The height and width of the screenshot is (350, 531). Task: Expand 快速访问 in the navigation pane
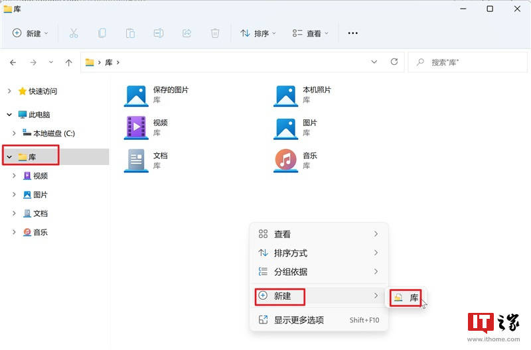[9, 91]
